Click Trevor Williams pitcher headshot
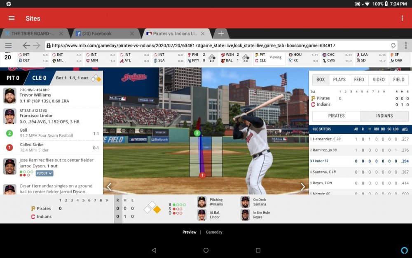412x258 pixels. (10, 95)
